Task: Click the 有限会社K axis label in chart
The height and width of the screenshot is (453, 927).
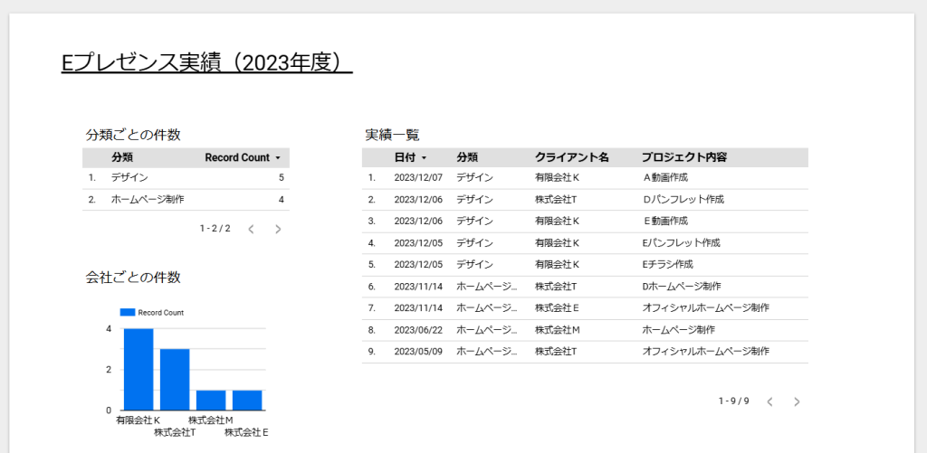Action: (139, 420)
